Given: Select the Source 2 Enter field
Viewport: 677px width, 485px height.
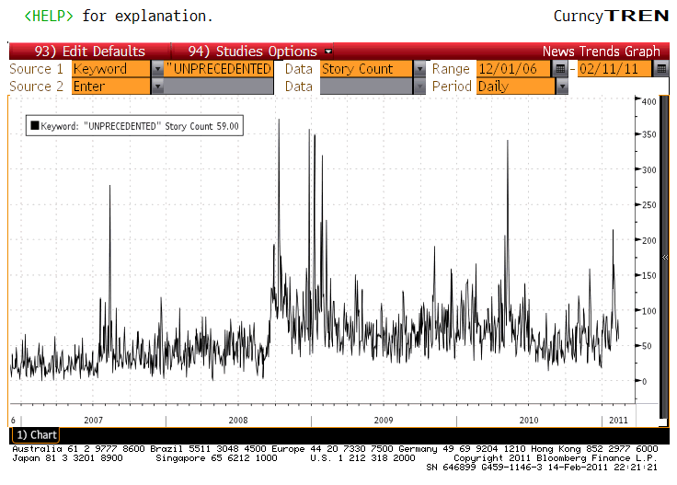Looking at the screenshot, I should (111, 87).
